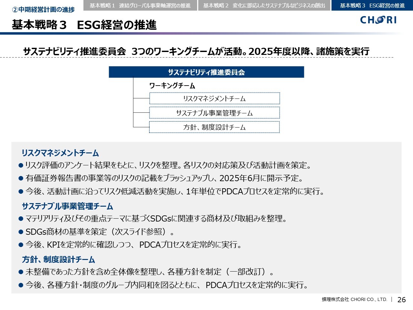Click the bullet starting with マテリアリティ及びその重点テーマ

tap(153, 219)
